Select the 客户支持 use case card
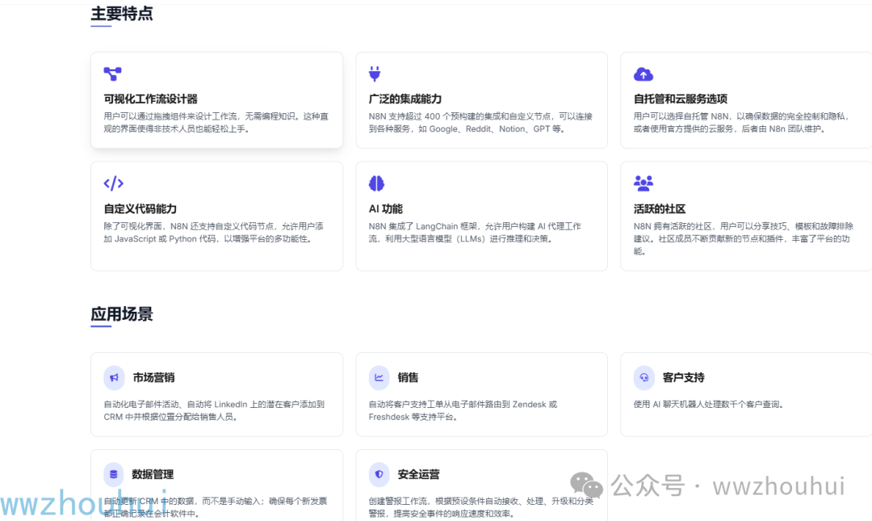The height and width of the screenshot is (521, 872). (746, 394)
